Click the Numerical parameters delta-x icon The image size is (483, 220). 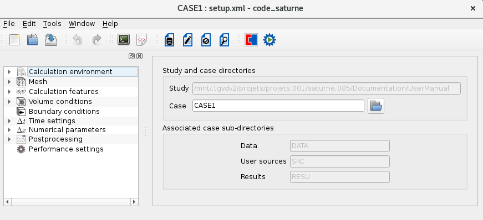pos(21,130)
